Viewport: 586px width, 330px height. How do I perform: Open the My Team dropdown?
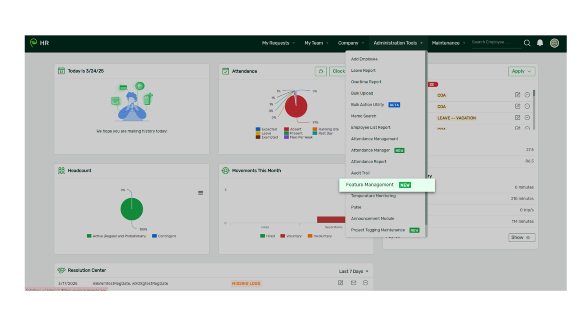coord(316,43)
